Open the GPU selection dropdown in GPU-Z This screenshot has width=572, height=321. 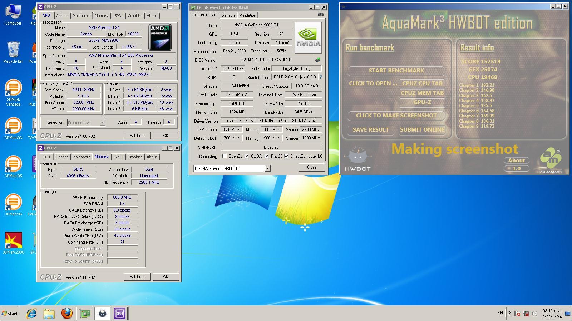(x=267, y=168)
